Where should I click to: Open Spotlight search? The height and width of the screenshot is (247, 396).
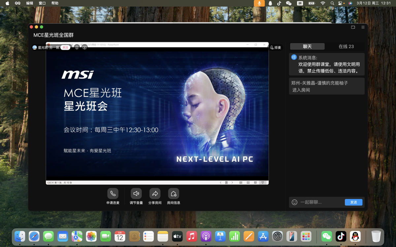point(332,3)
